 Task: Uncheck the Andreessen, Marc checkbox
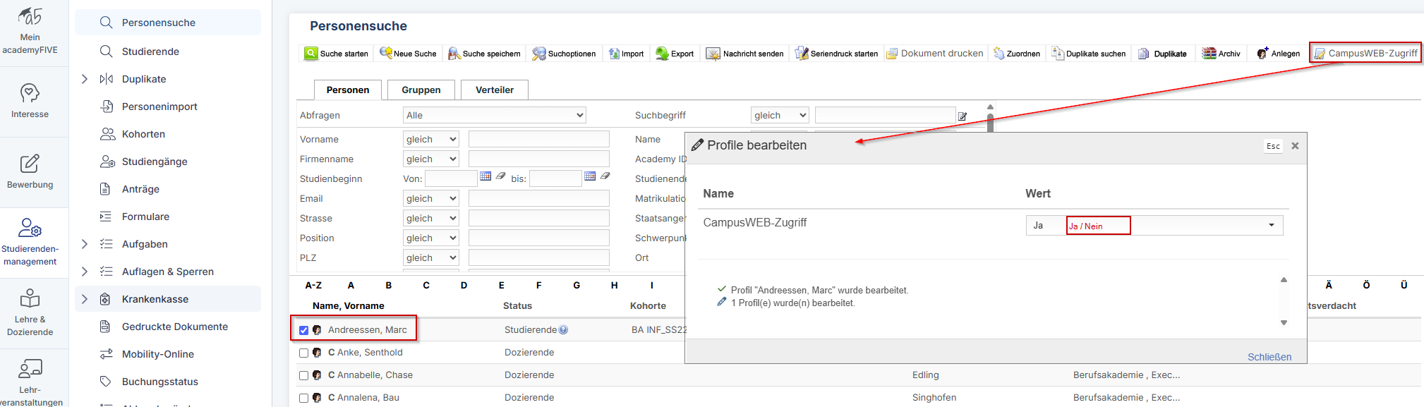303,330
